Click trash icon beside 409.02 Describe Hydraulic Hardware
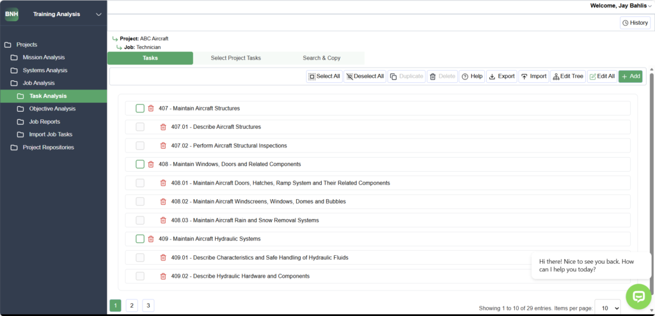 (x=163, y=276)
